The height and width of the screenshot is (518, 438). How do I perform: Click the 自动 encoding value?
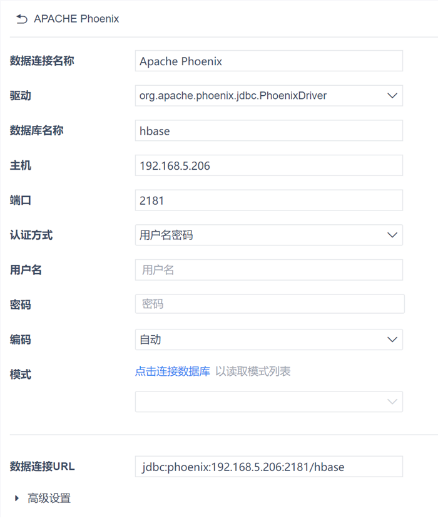150,339
